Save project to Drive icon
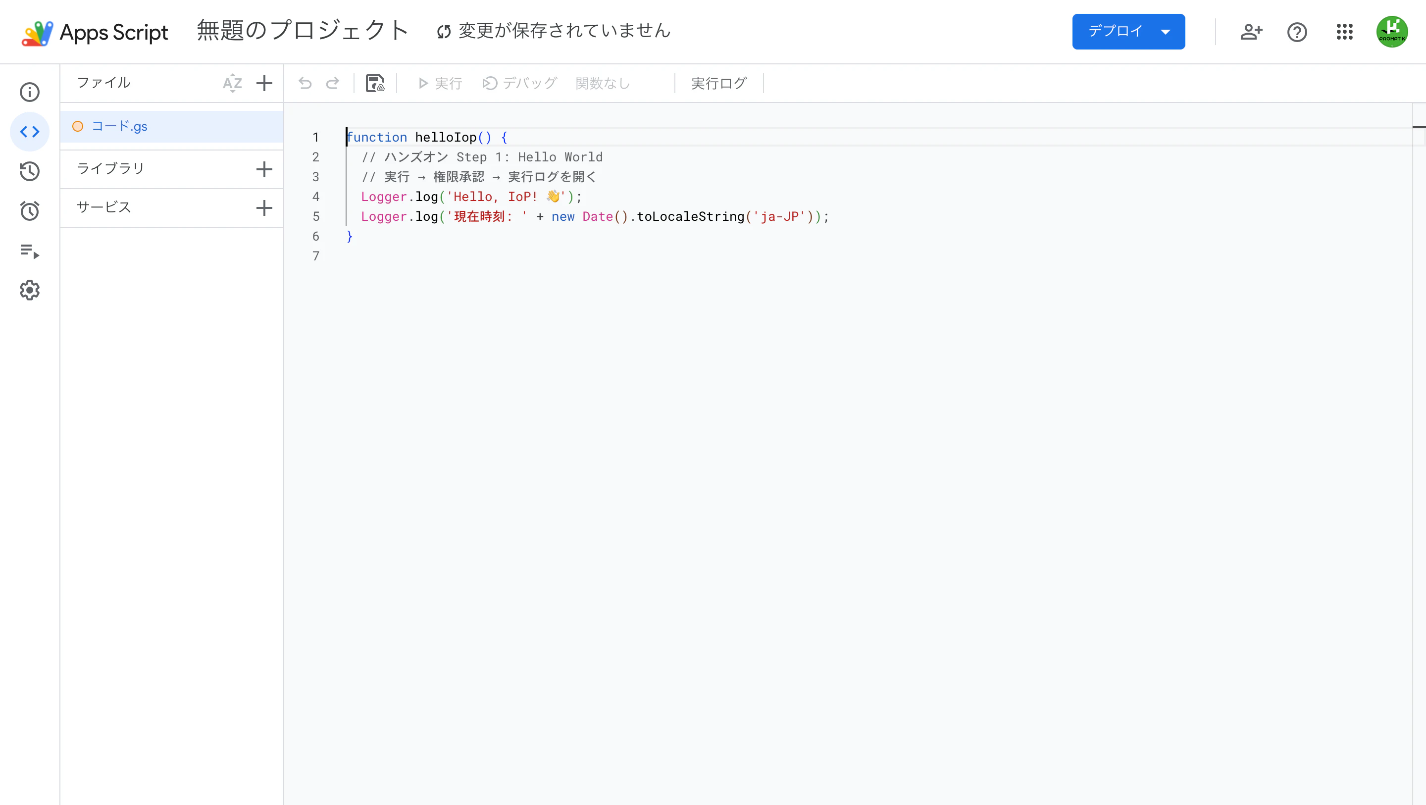Viewport: 1426px width, 805px height. click(375, 83)
